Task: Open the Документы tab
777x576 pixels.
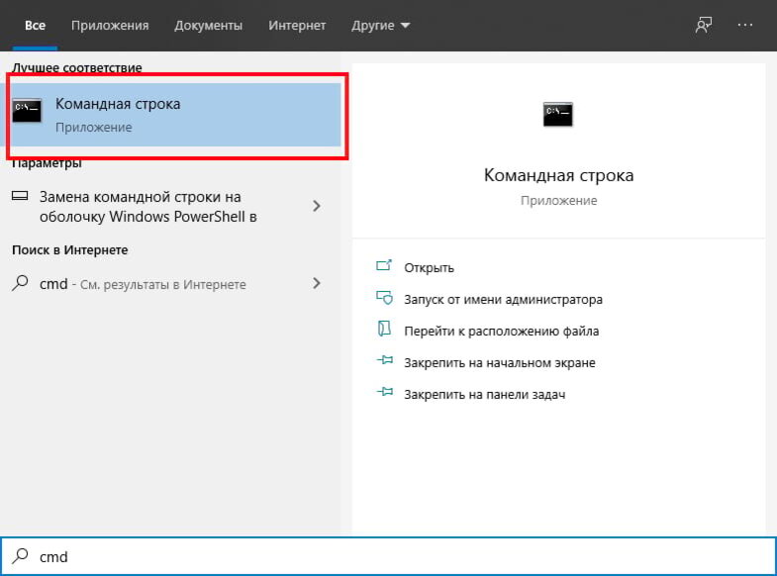Action: point(208,26)
